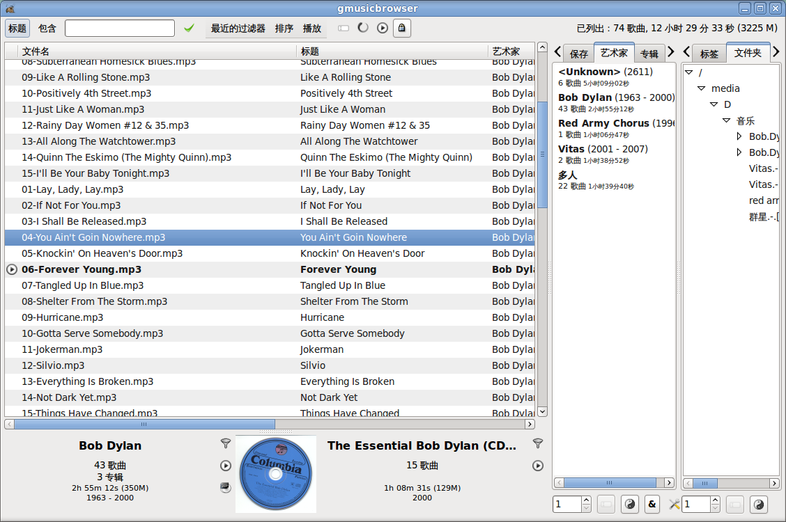Collapse the media tree node
This screenshot has height=522, width=786.
coord(701,88)
